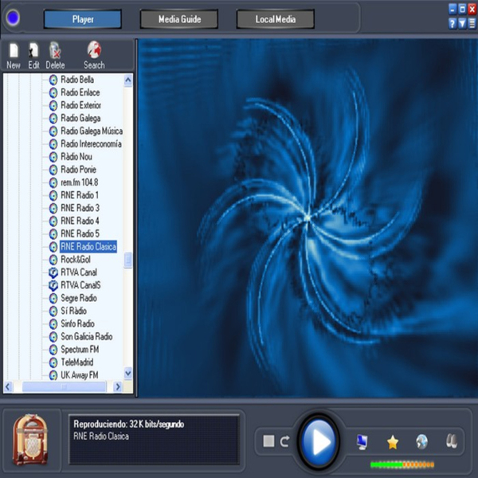Viewport: 478px width, 478px height.
Task: Select the Radio Galega station row
Action: [80, 118]
